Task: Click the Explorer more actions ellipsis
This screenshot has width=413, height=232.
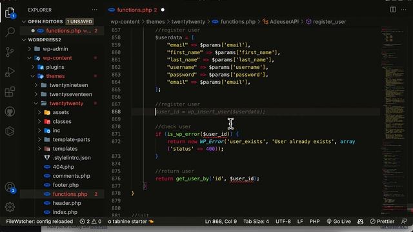Action: coord(95,10)
